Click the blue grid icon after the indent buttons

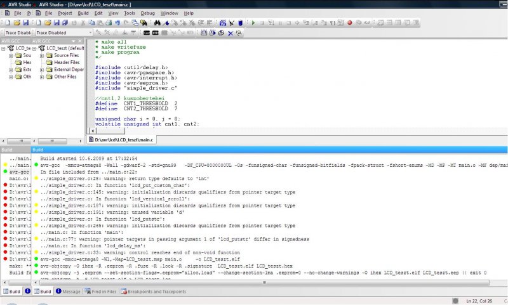click(223, 23)
